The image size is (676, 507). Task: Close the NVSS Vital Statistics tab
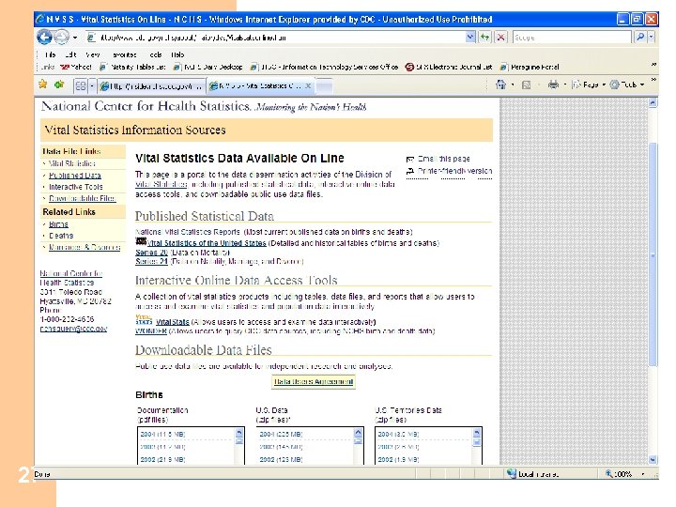point(308,85)
